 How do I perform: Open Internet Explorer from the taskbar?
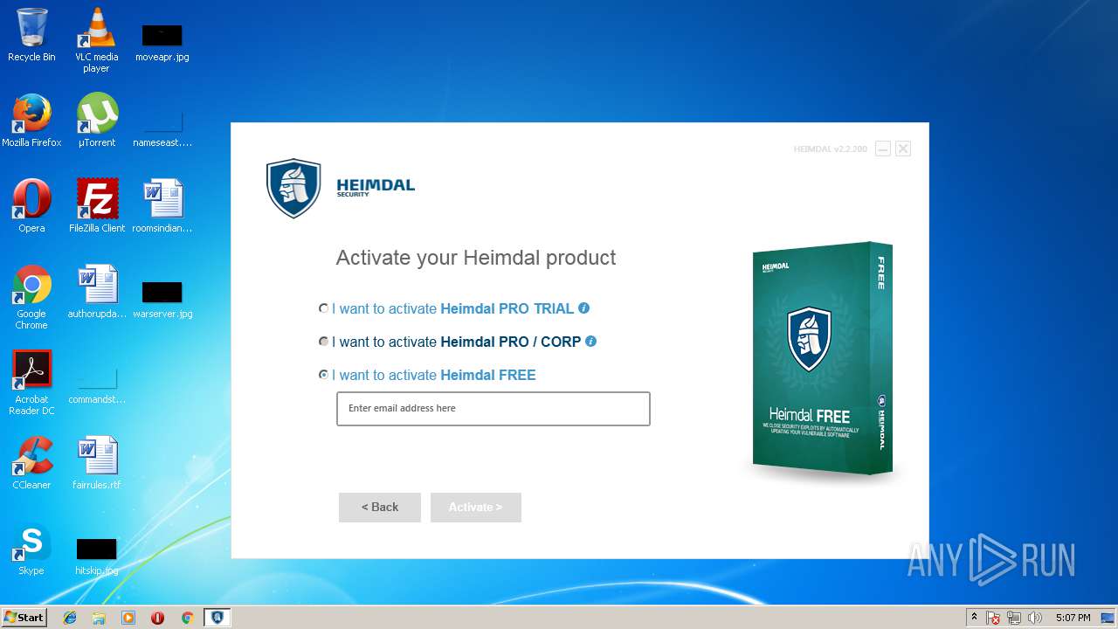pos(70,618)
